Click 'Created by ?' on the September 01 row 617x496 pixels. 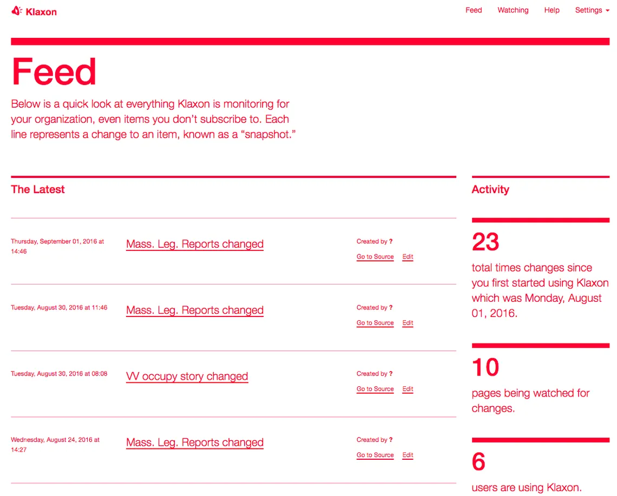[x=374, y=241]
